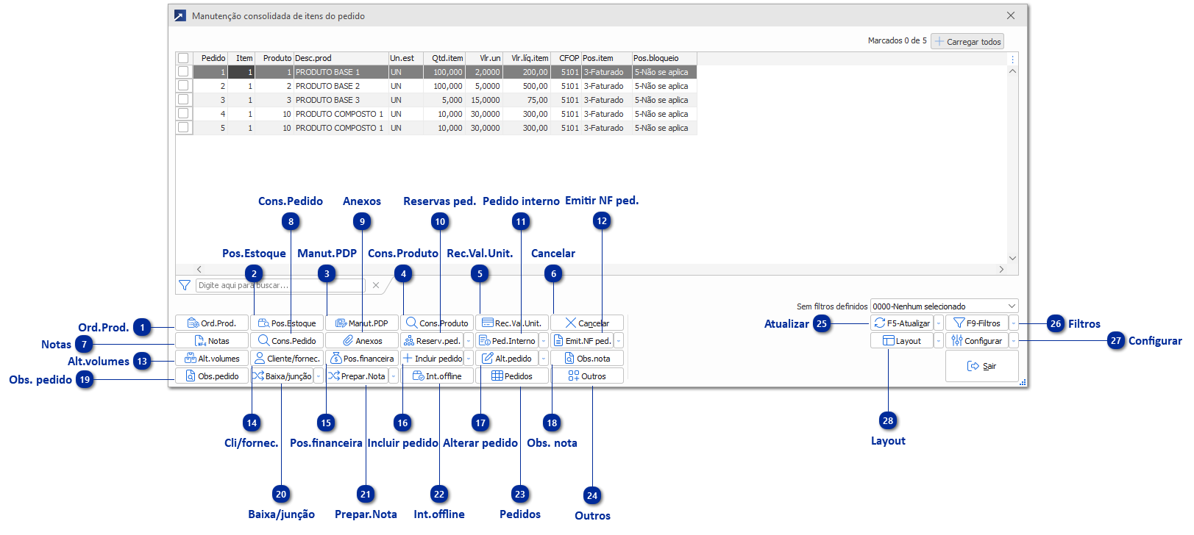Image resolution: width=1194 pixels, height=535 pixels.
Task: Expand the arrow next to Incluir pedido
Action: click(x=469, y=359)
